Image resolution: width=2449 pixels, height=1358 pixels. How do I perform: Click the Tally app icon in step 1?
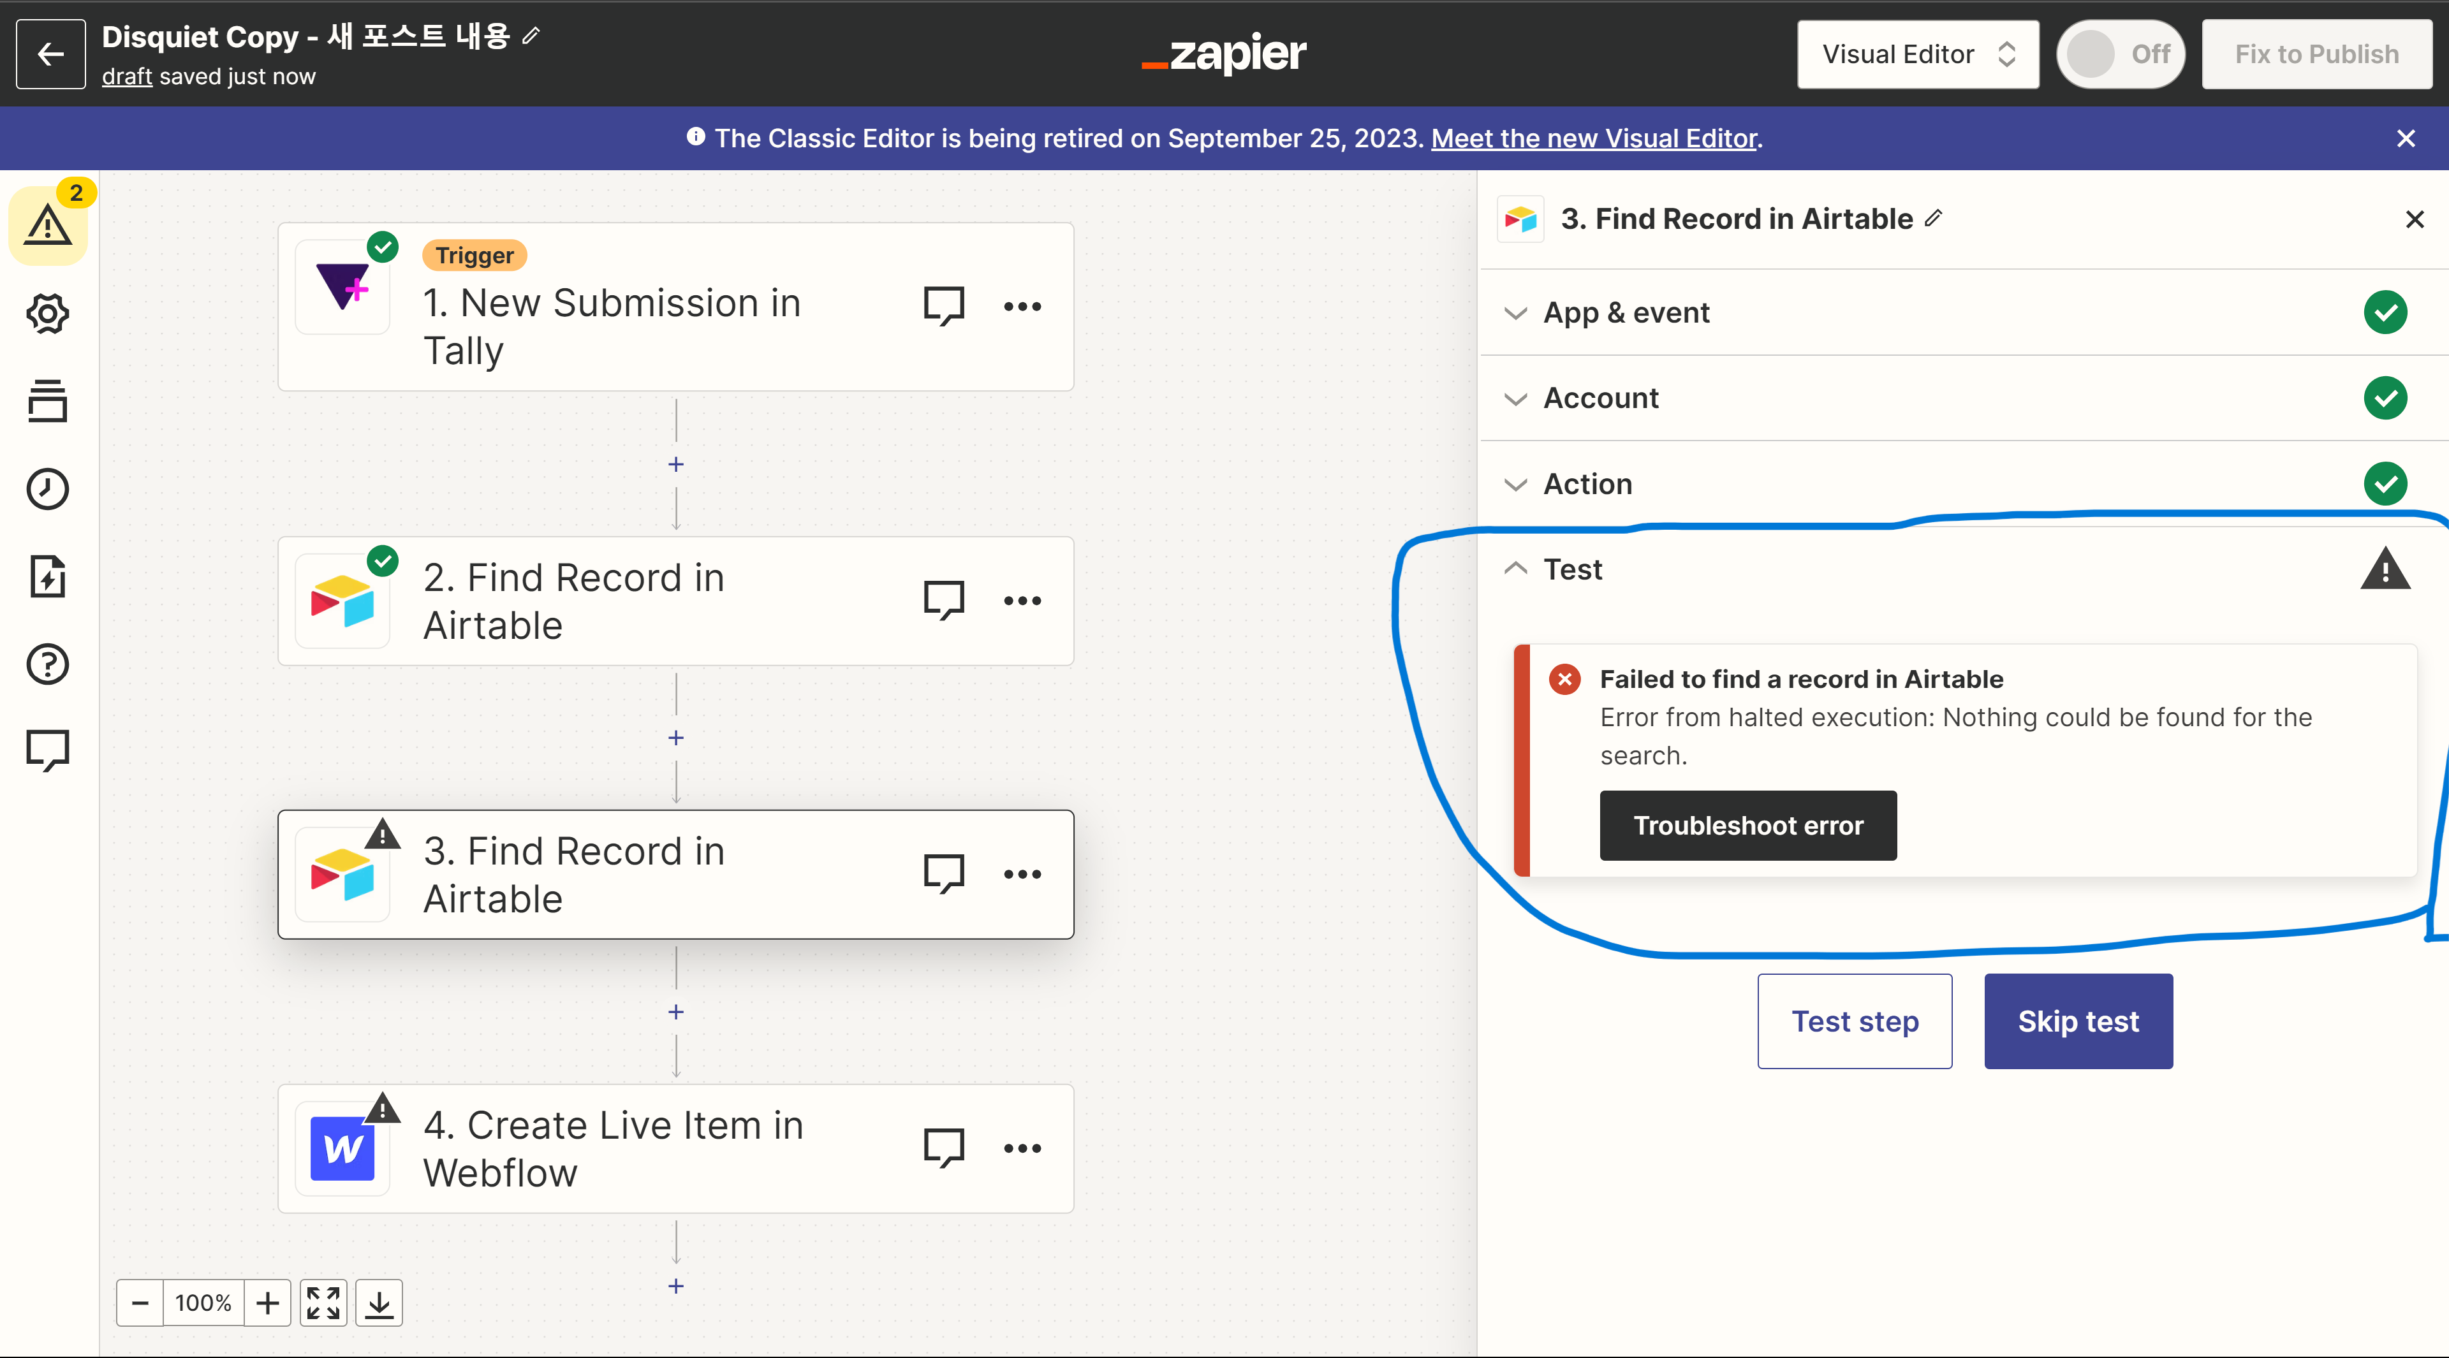coord(342,286)
